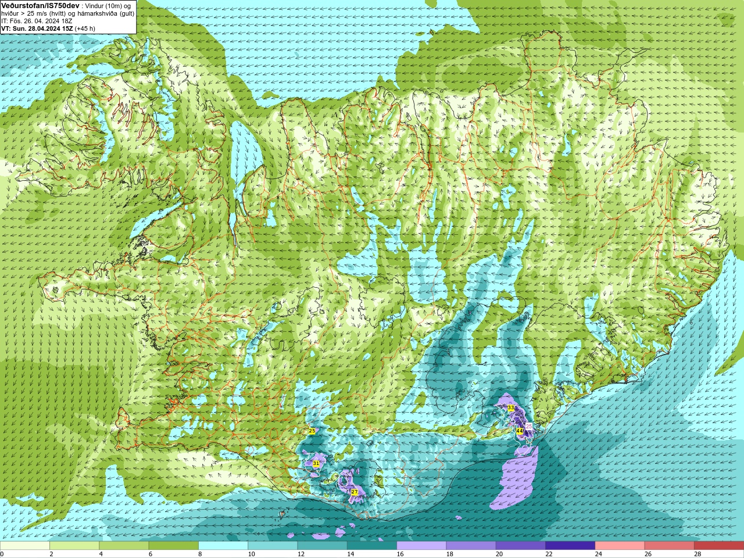Click the 2–4 m/s light green legend swatch

(x=74, y=546)
